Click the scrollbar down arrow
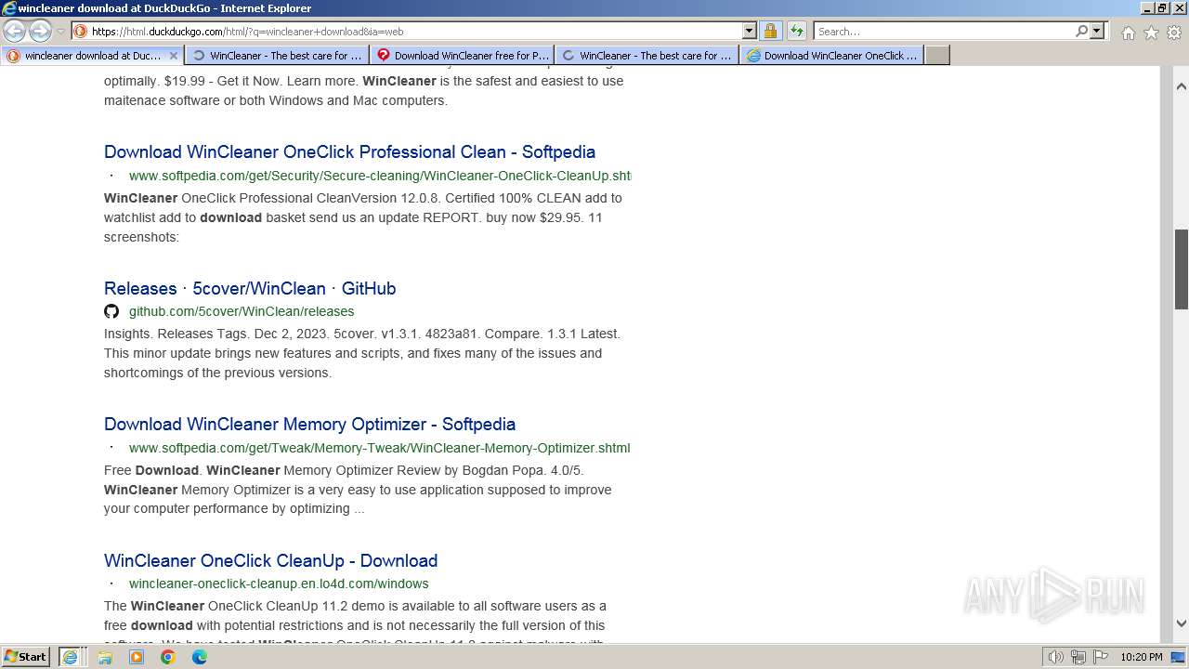 (1182, 623)
